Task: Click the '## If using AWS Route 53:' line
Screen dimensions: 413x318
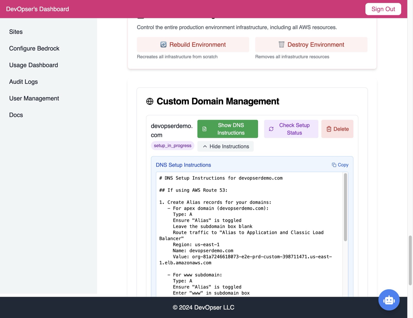Action: tap(193, 190)
